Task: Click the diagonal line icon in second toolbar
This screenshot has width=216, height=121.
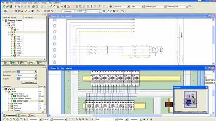Action: (108, 11)
